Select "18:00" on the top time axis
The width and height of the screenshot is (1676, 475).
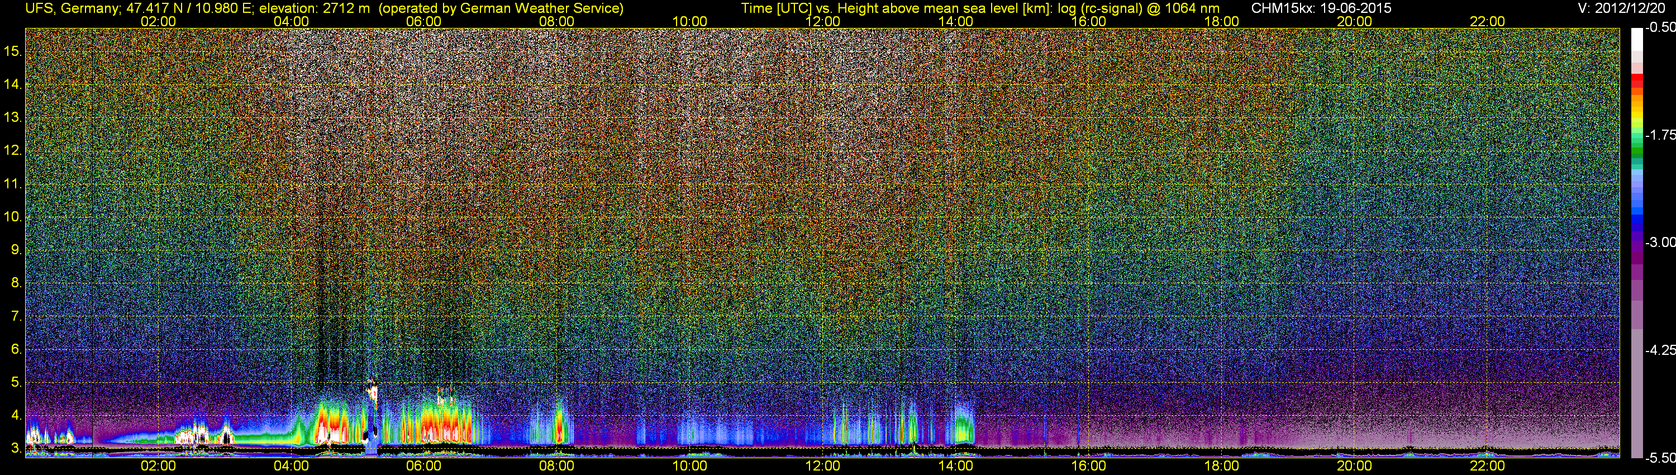click(1221, 21)
